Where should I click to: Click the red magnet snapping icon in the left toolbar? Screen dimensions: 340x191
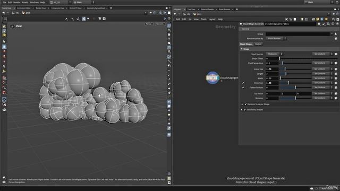(x=4, y=93)
